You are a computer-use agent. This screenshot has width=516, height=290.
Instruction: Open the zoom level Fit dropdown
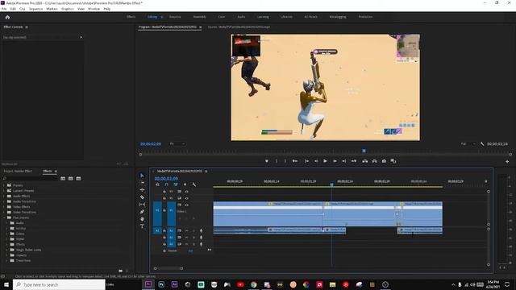177,144
